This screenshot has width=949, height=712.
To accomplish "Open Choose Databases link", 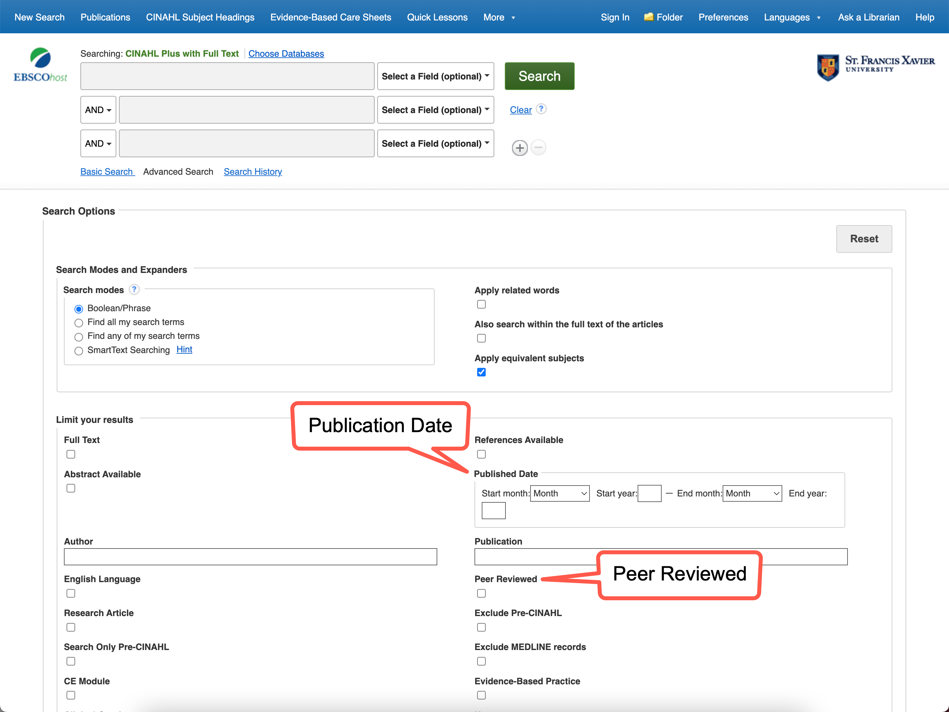I will pos(286,54).
